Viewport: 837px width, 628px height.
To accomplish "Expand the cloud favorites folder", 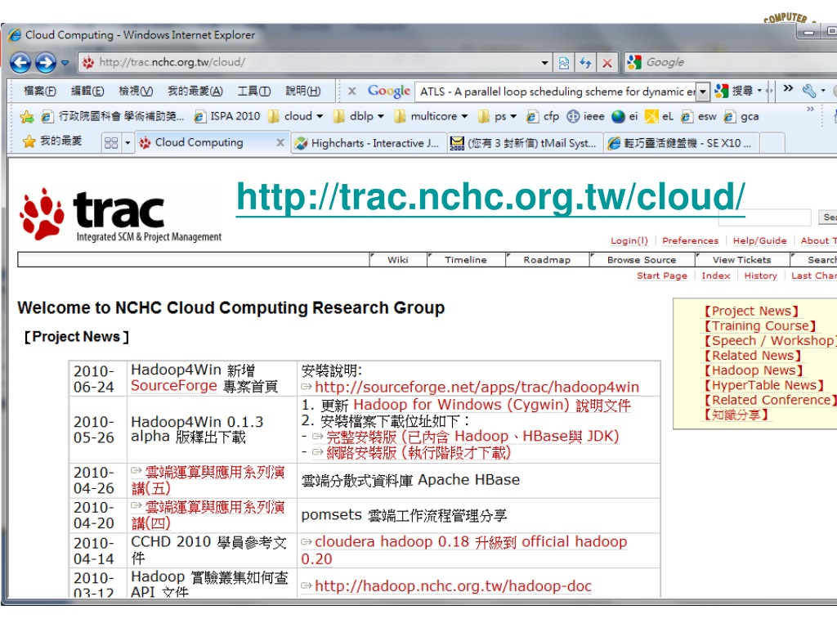I will pos(296,116).
